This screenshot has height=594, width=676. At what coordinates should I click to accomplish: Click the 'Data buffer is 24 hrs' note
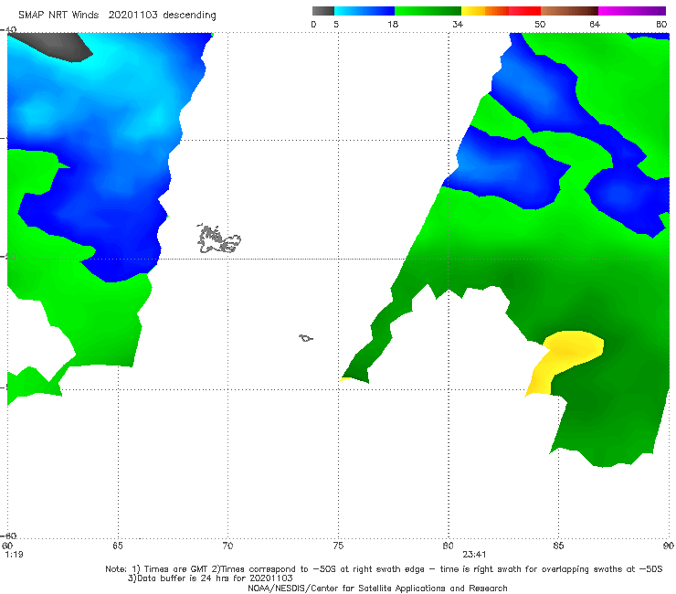coord(210,578)
